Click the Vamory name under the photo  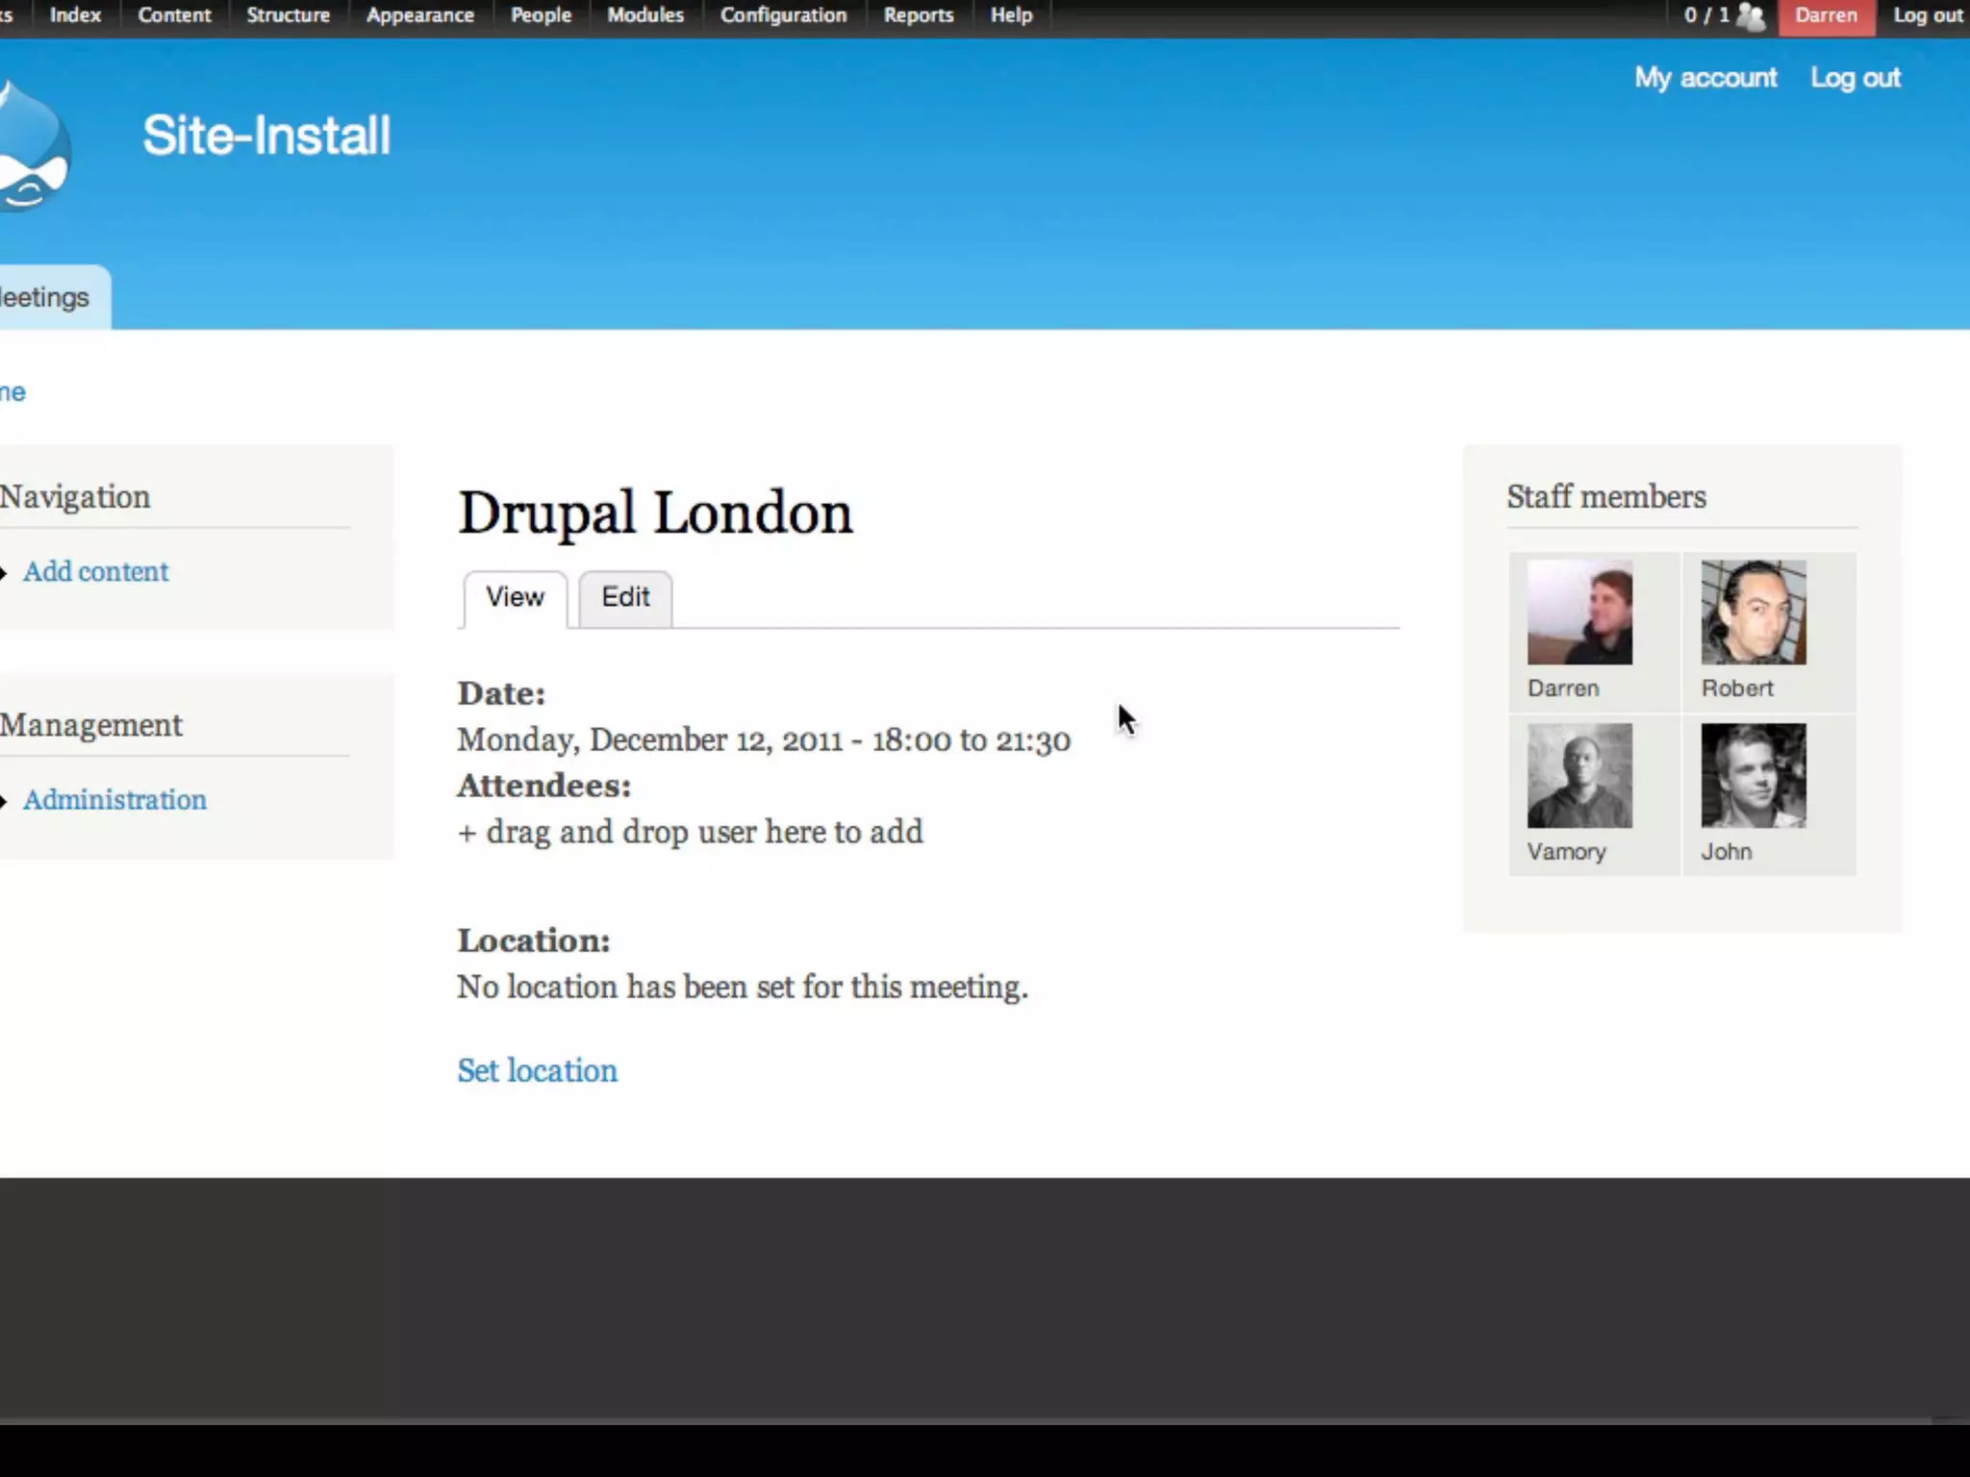1566,852
